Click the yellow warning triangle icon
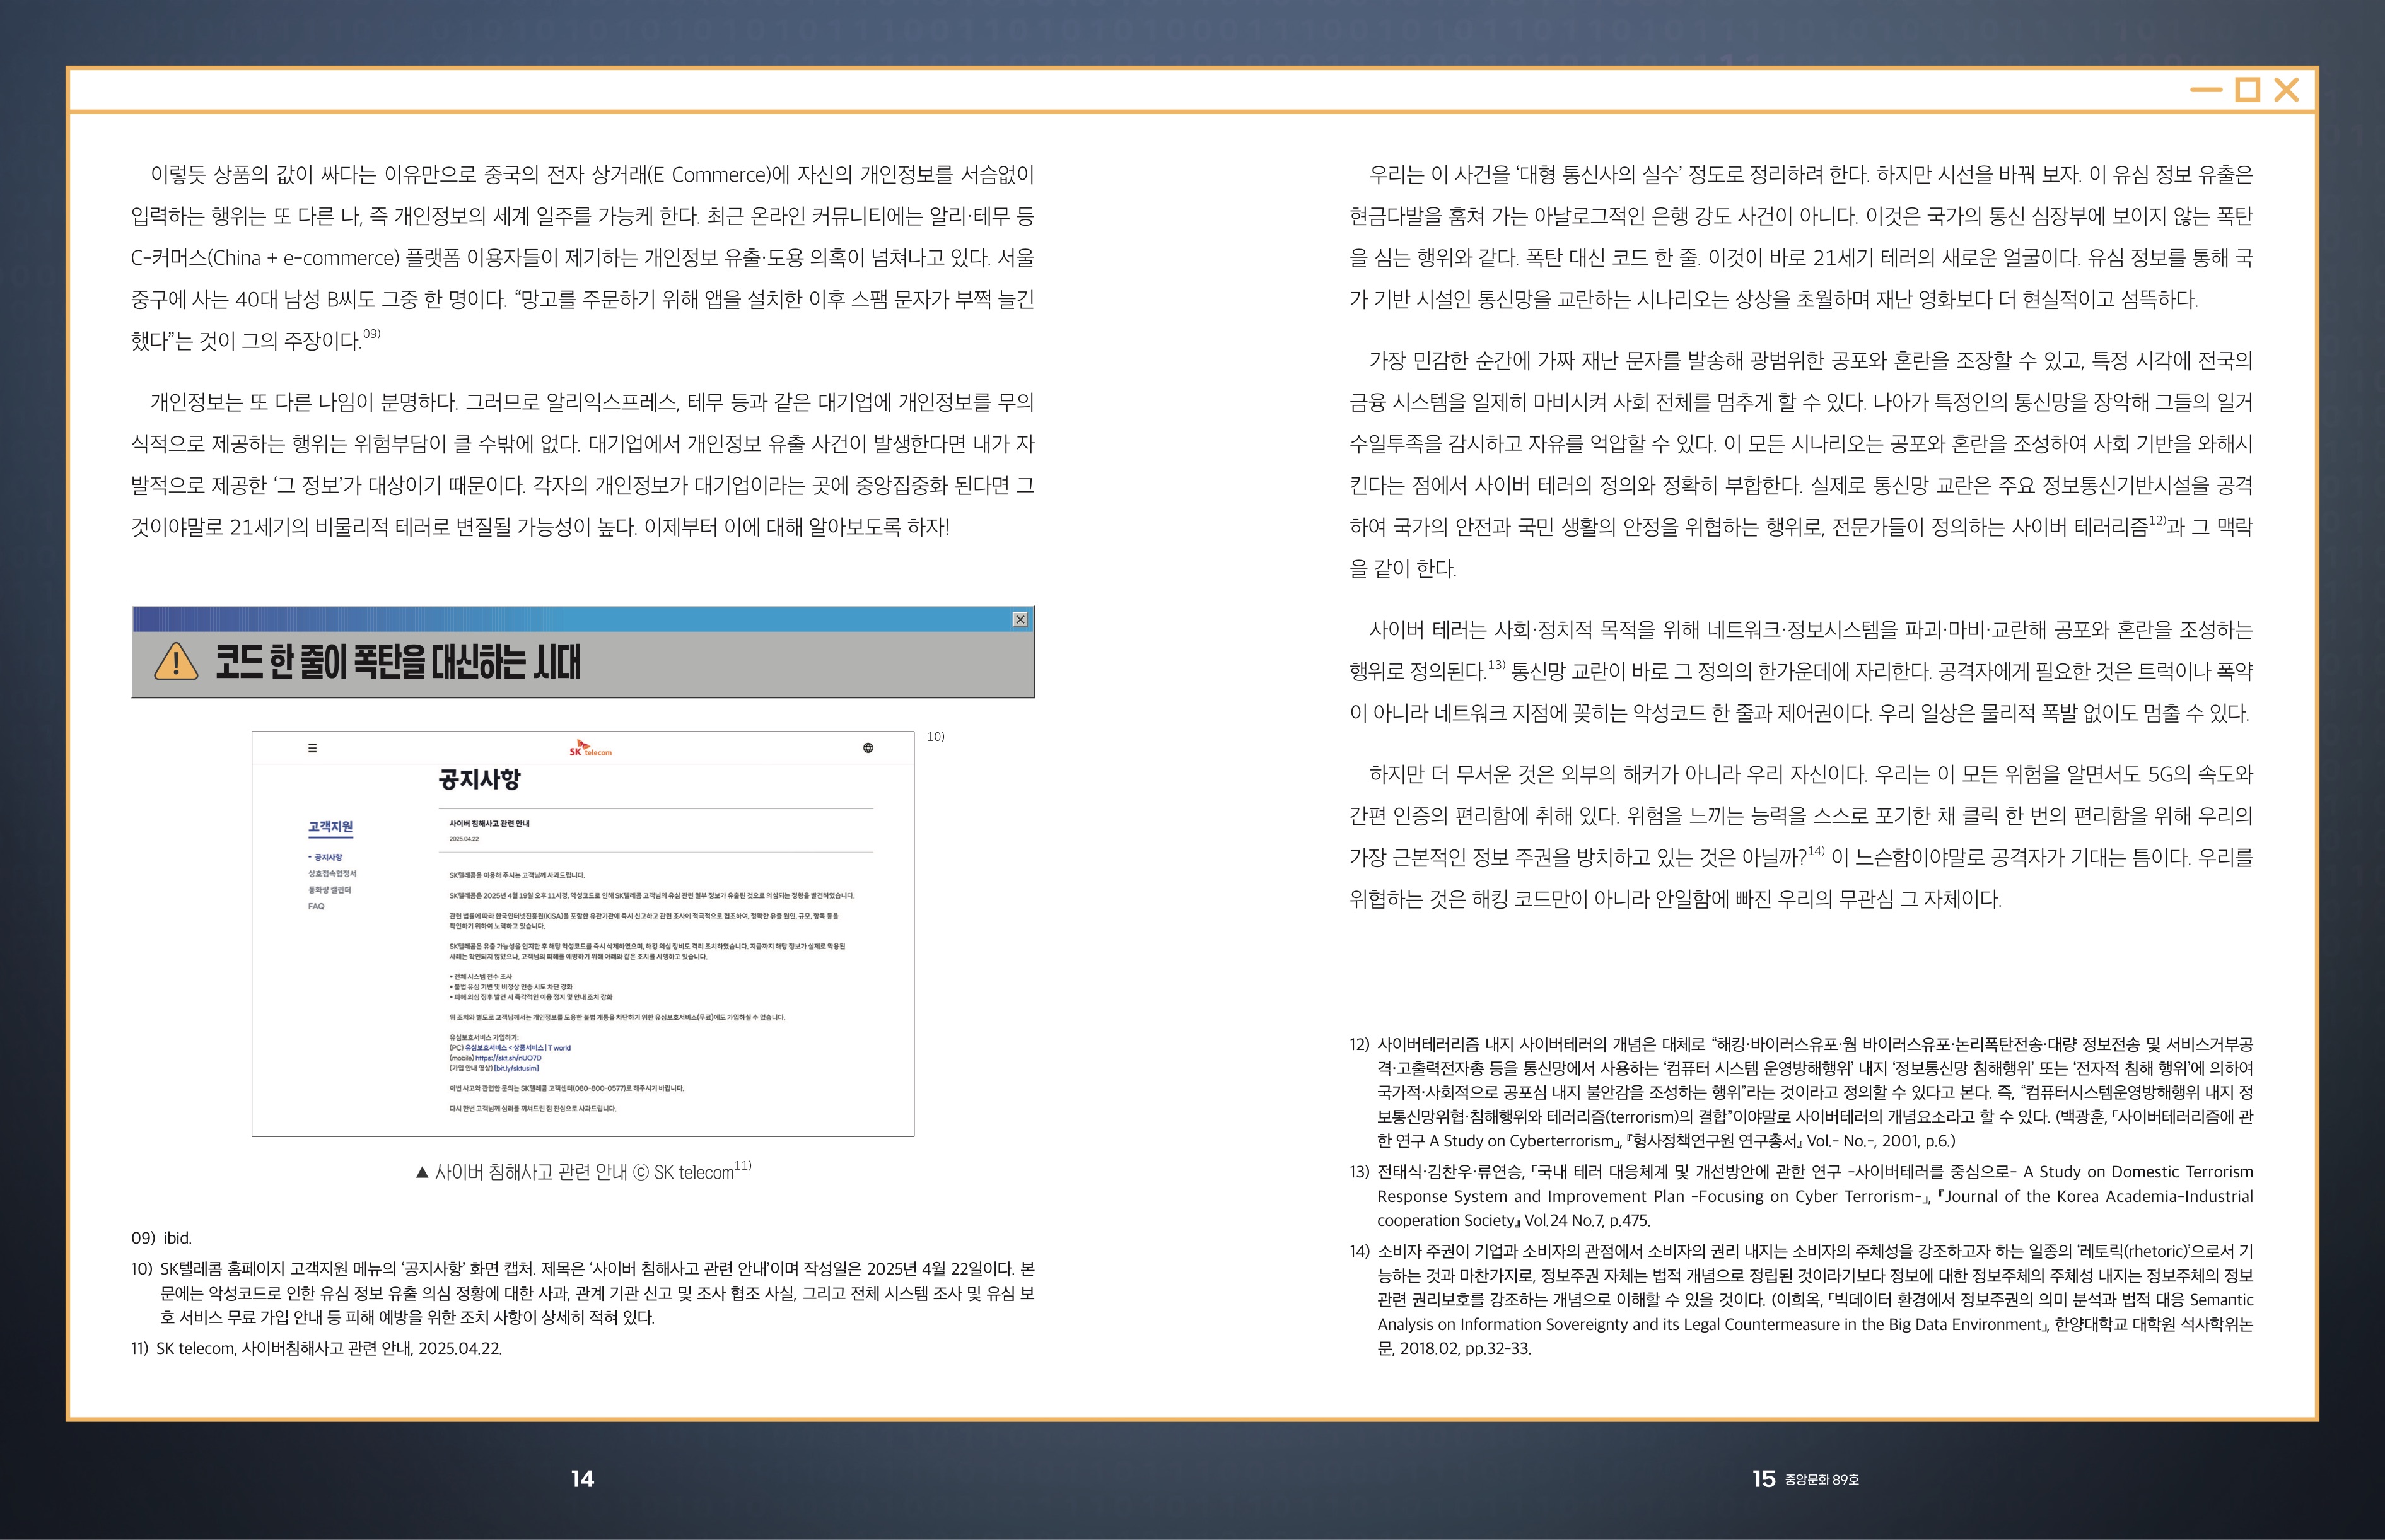 tap(176, 662)
